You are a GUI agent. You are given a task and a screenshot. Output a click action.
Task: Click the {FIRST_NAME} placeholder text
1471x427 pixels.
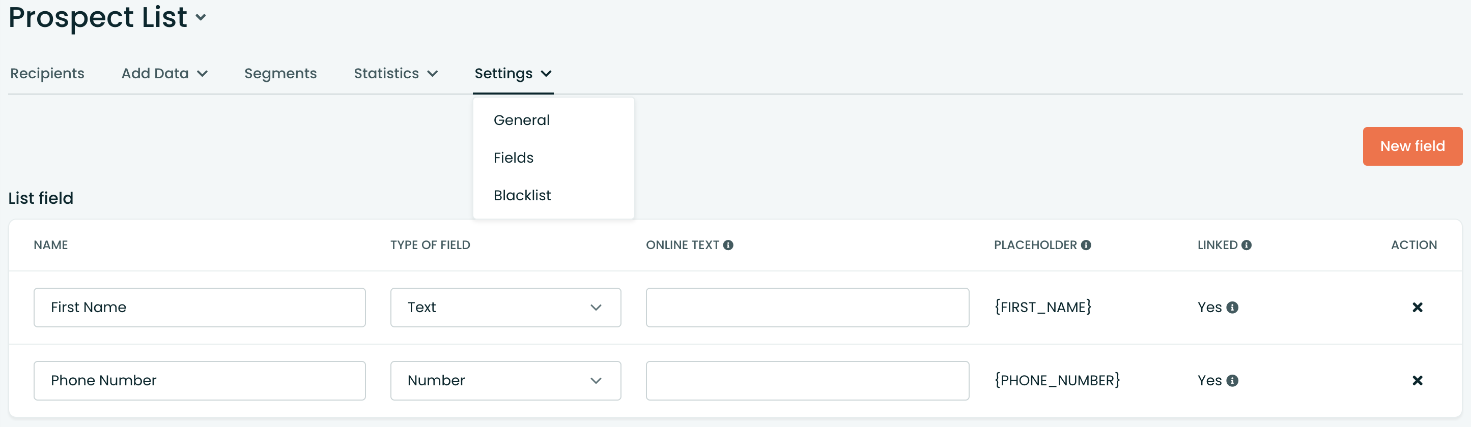point(1043,307)
